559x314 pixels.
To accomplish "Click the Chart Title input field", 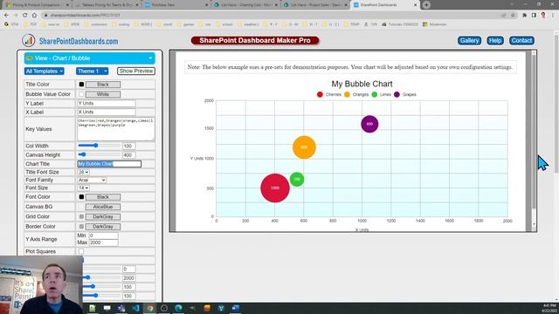I will coord(109,164).
